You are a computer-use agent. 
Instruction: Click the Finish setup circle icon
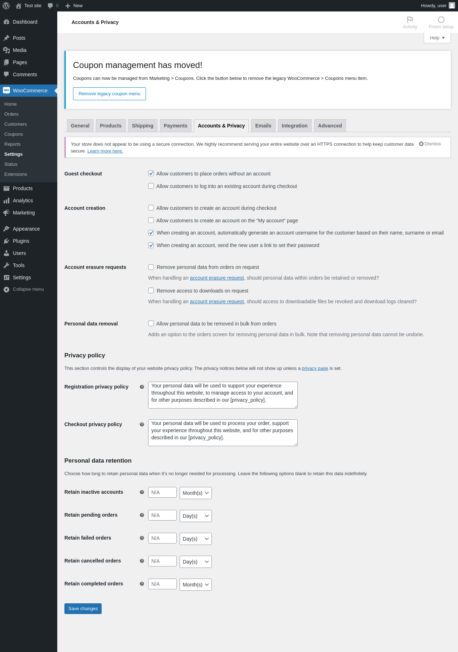point(441,20)
